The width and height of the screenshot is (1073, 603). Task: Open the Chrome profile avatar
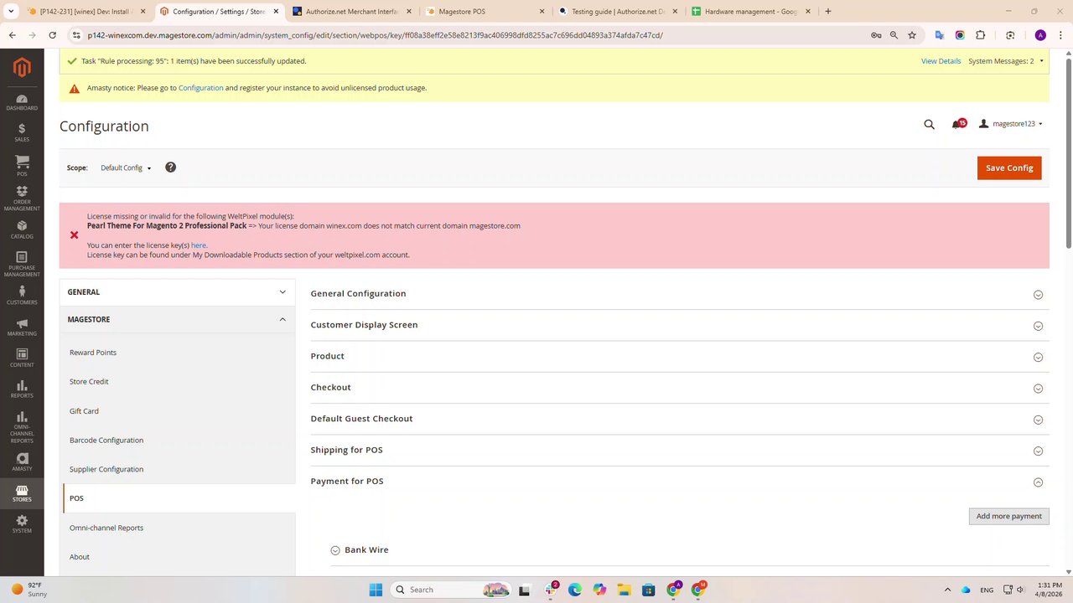pyautogui.click(x=1040, y=35)
